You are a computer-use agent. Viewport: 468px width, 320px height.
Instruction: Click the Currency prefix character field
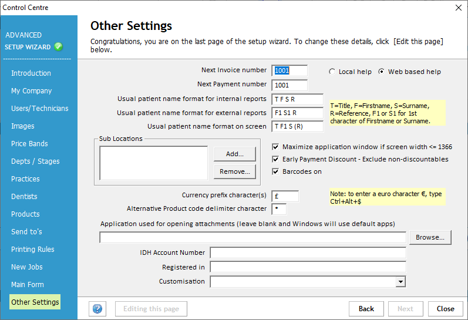(285, 196)
